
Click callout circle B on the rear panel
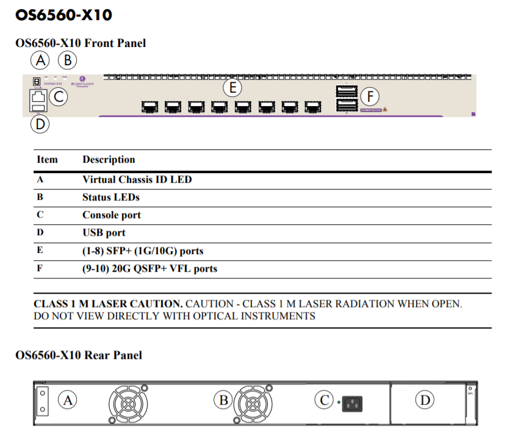click(223, 400)
